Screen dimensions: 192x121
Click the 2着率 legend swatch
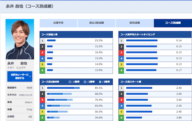(x=85, y=82)
